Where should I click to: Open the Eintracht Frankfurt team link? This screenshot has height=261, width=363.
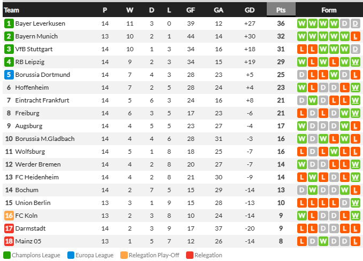(42, 100)
